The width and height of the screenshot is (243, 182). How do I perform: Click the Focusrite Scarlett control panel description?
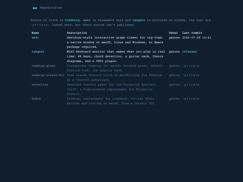[x=112, y=89]
